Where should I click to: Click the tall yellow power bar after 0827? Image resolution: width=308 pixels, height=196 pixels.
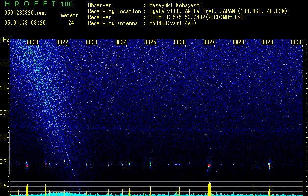tap(209, 189)
